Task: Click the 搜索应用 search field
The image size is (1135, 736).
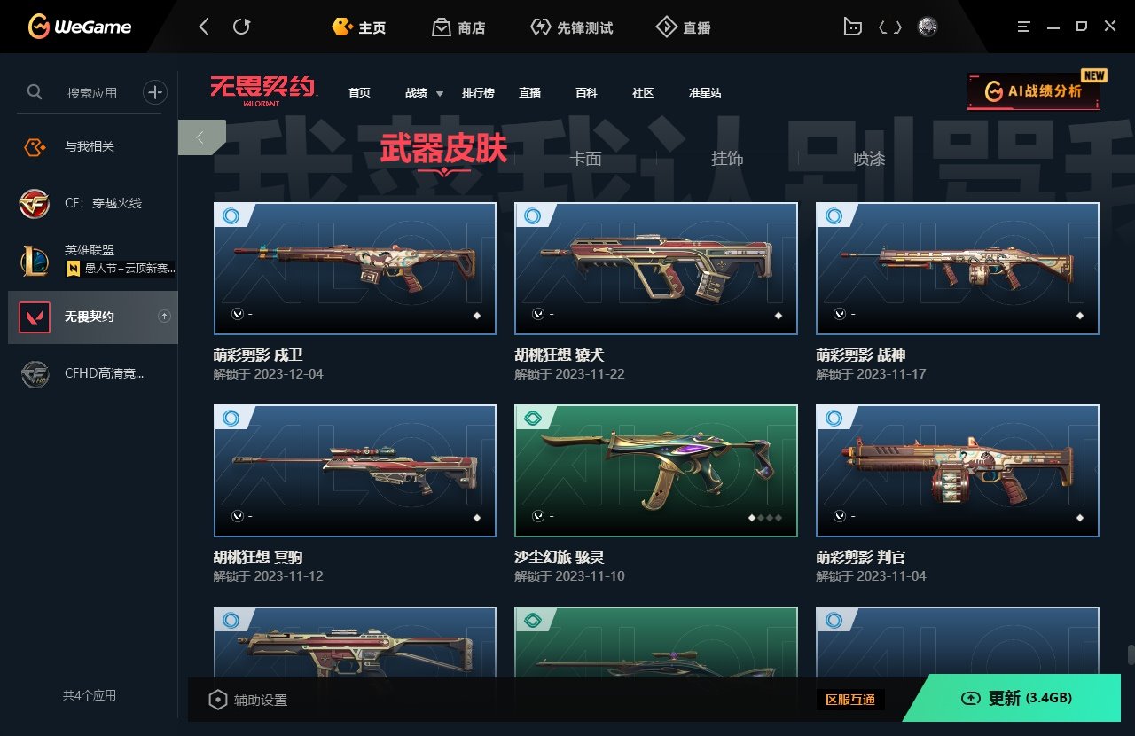Action: pos(92,92)
